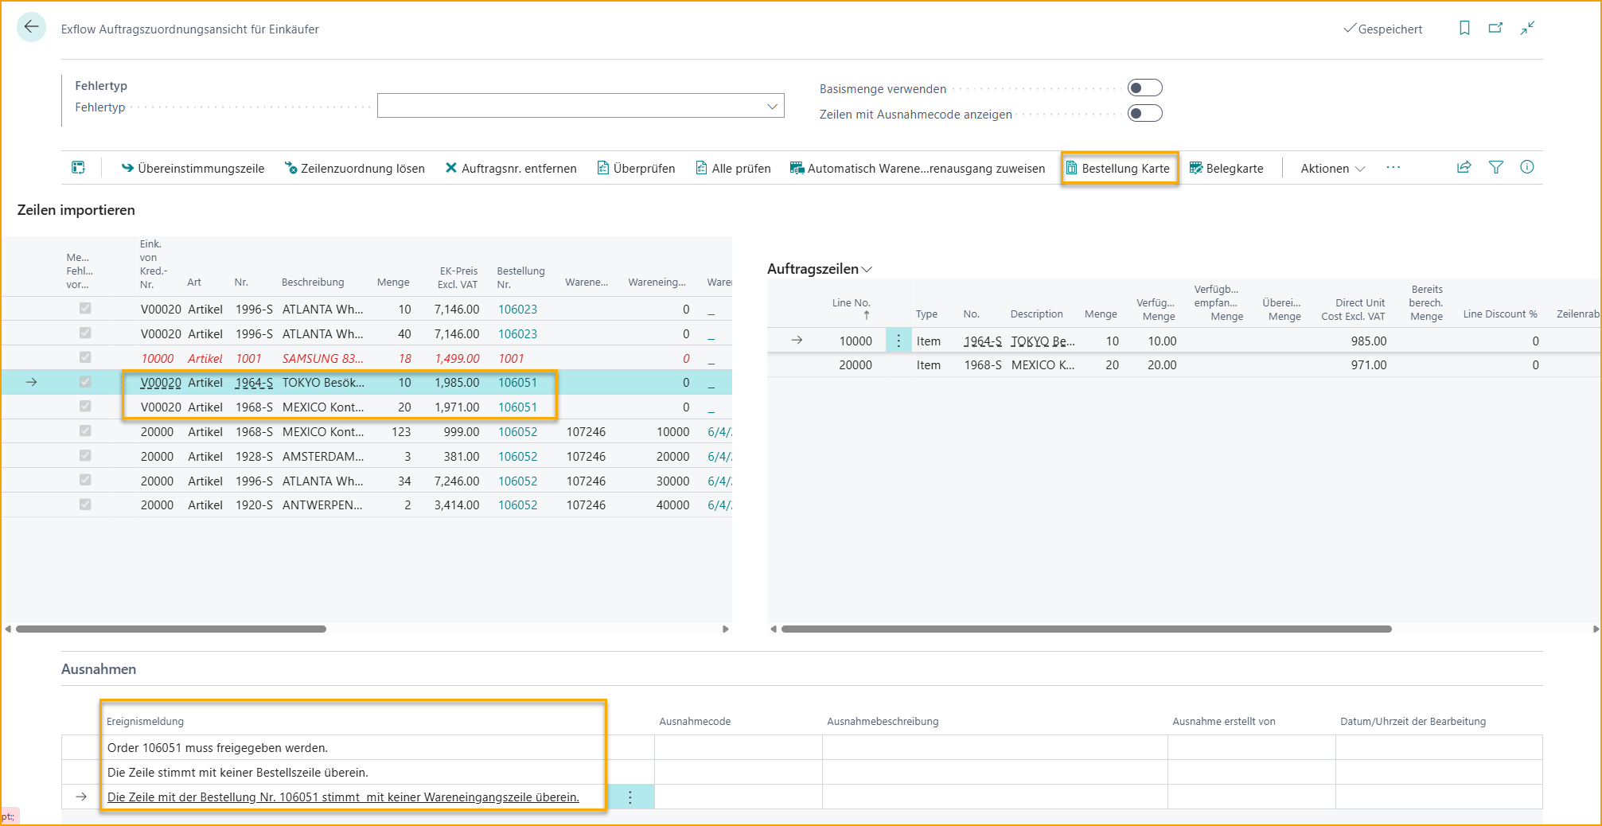Open page in new window icon

[1495, 28]
